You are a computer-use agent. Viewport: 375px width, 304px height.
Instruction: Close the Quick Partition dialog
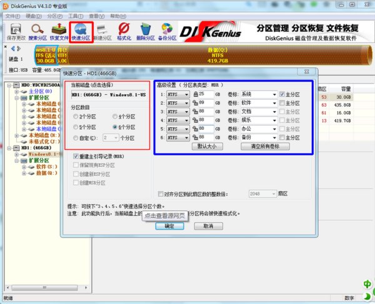click(x=307, y=72)
